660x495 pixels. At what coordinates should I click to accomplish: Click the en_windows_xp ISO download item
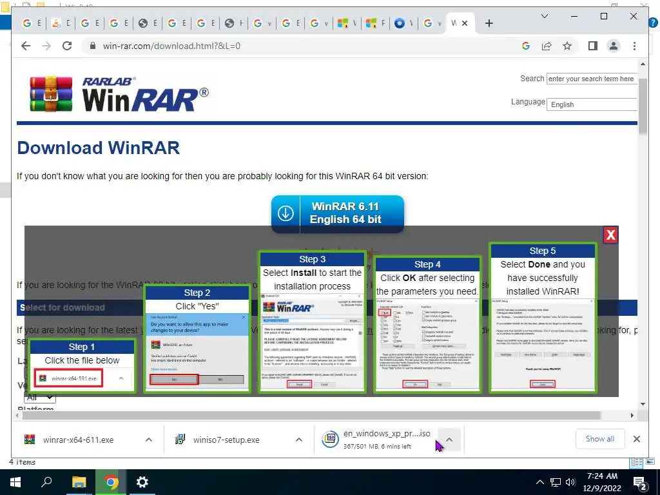point(376,440)
